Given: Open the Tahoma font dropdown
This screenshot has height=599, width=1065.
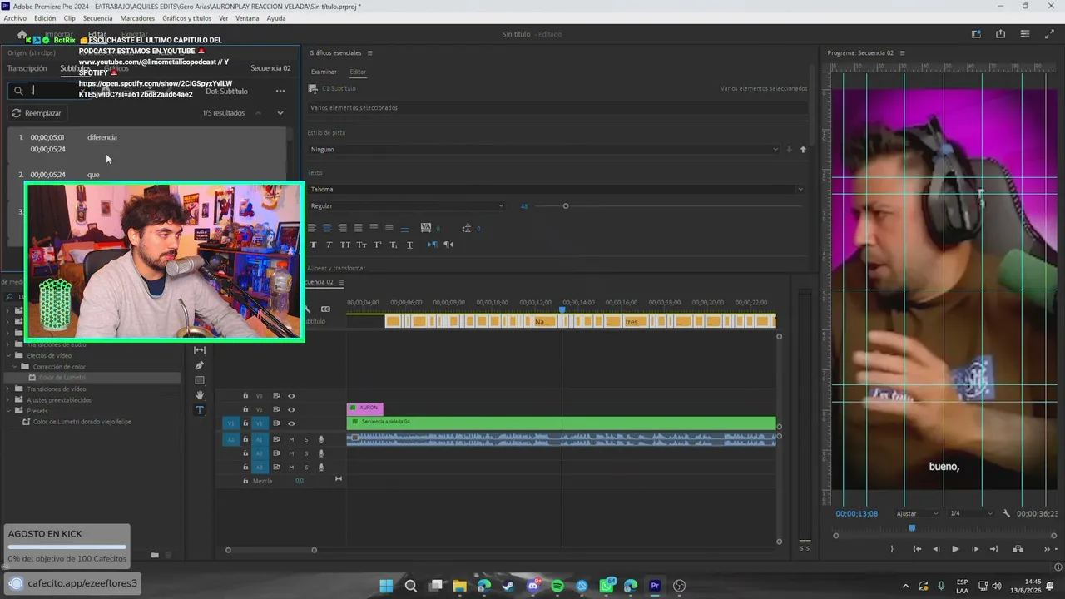Looking at the screenshot, I should [557, 190].
